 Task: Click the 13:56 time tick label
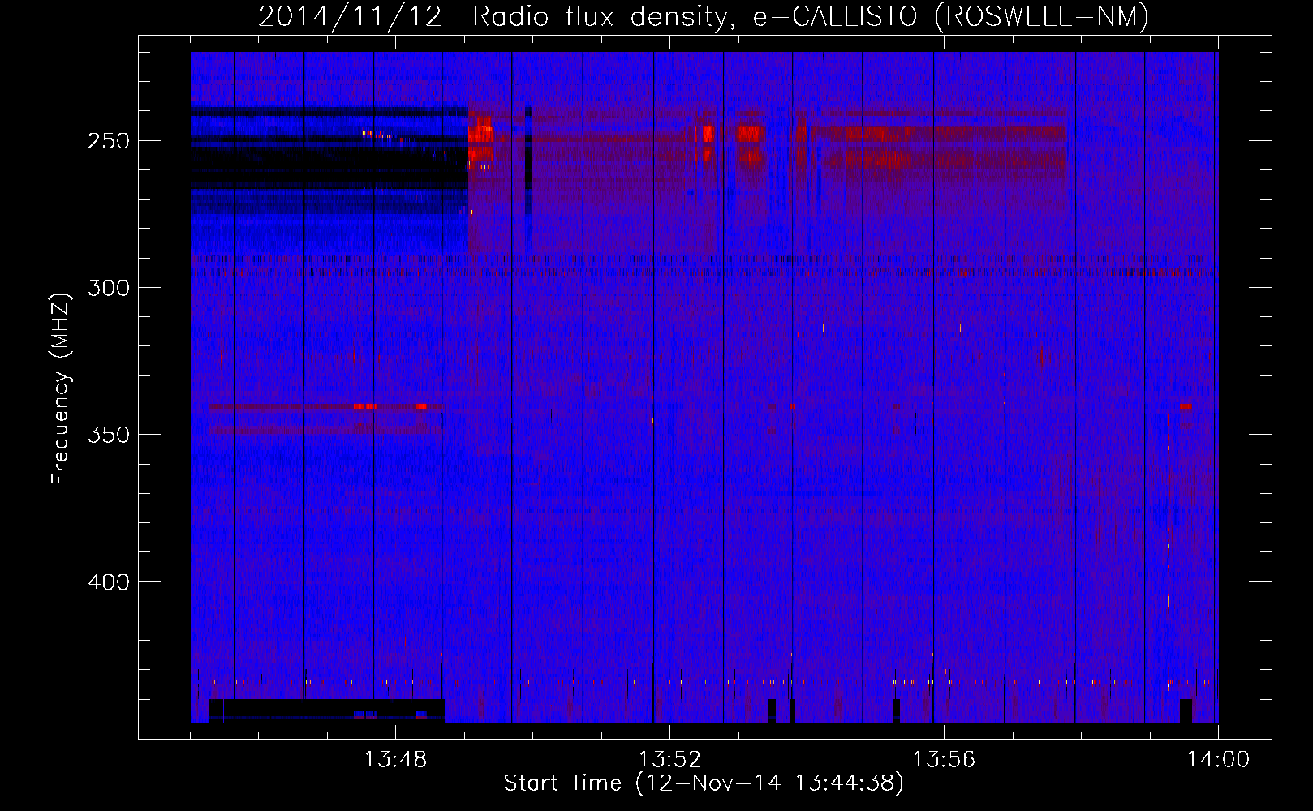click(x=944, y=760)
